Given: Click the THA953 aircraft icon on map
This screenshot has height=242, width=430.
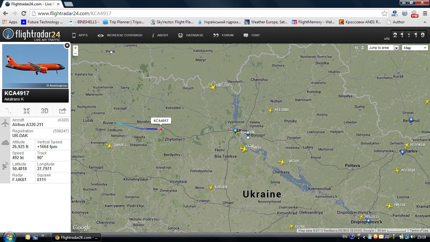Looking at the screenshot, I should point(109,146).
